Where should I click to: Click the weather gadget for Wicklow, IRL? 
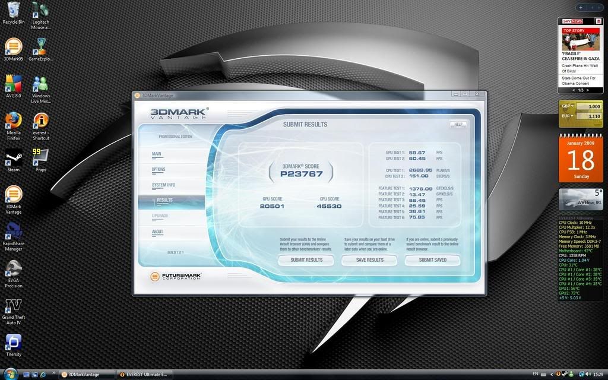tap(581, 199)
